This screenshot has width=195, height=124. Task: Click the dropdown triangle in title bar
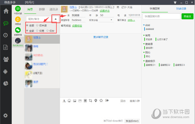pyautogui.click(x=175, y=3)
